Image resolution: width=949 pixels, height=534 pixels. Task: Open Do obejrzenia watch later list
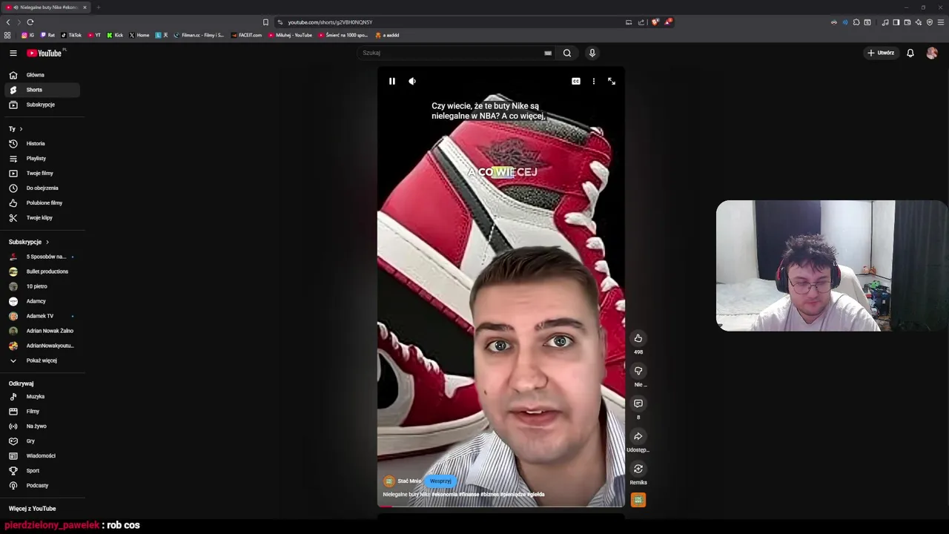[x=42, y=188]
